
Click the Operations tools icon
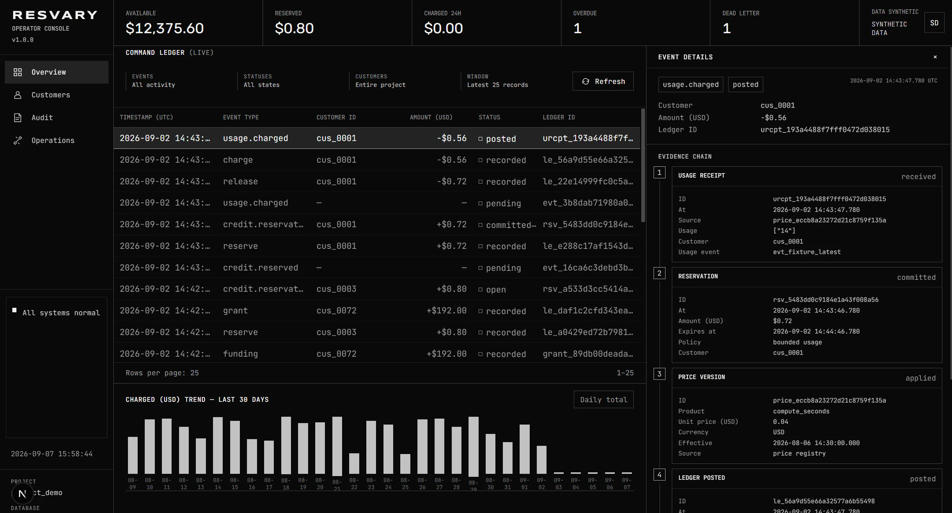[x=18, y=140]
